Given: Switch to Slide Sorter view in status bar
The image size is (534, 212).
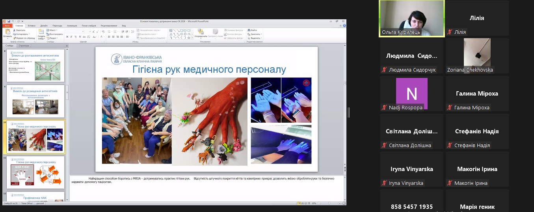Looking at the screenshot, I should (302, 203).
